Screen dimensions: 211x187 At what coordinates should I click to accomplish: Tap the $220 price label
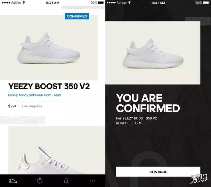click(12, 106)
